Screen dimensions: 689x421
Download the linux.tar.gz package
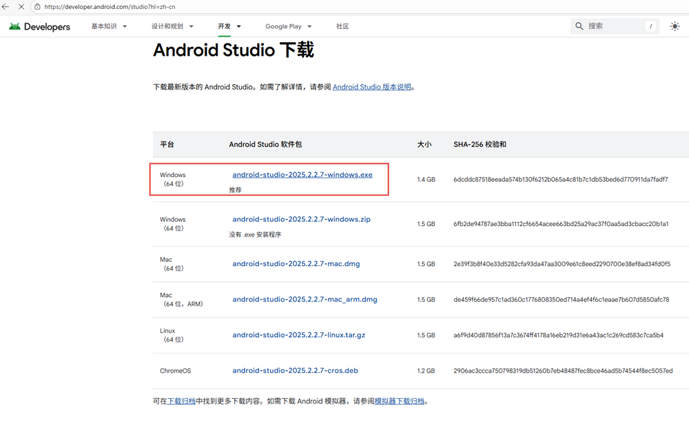pos(298,335)
